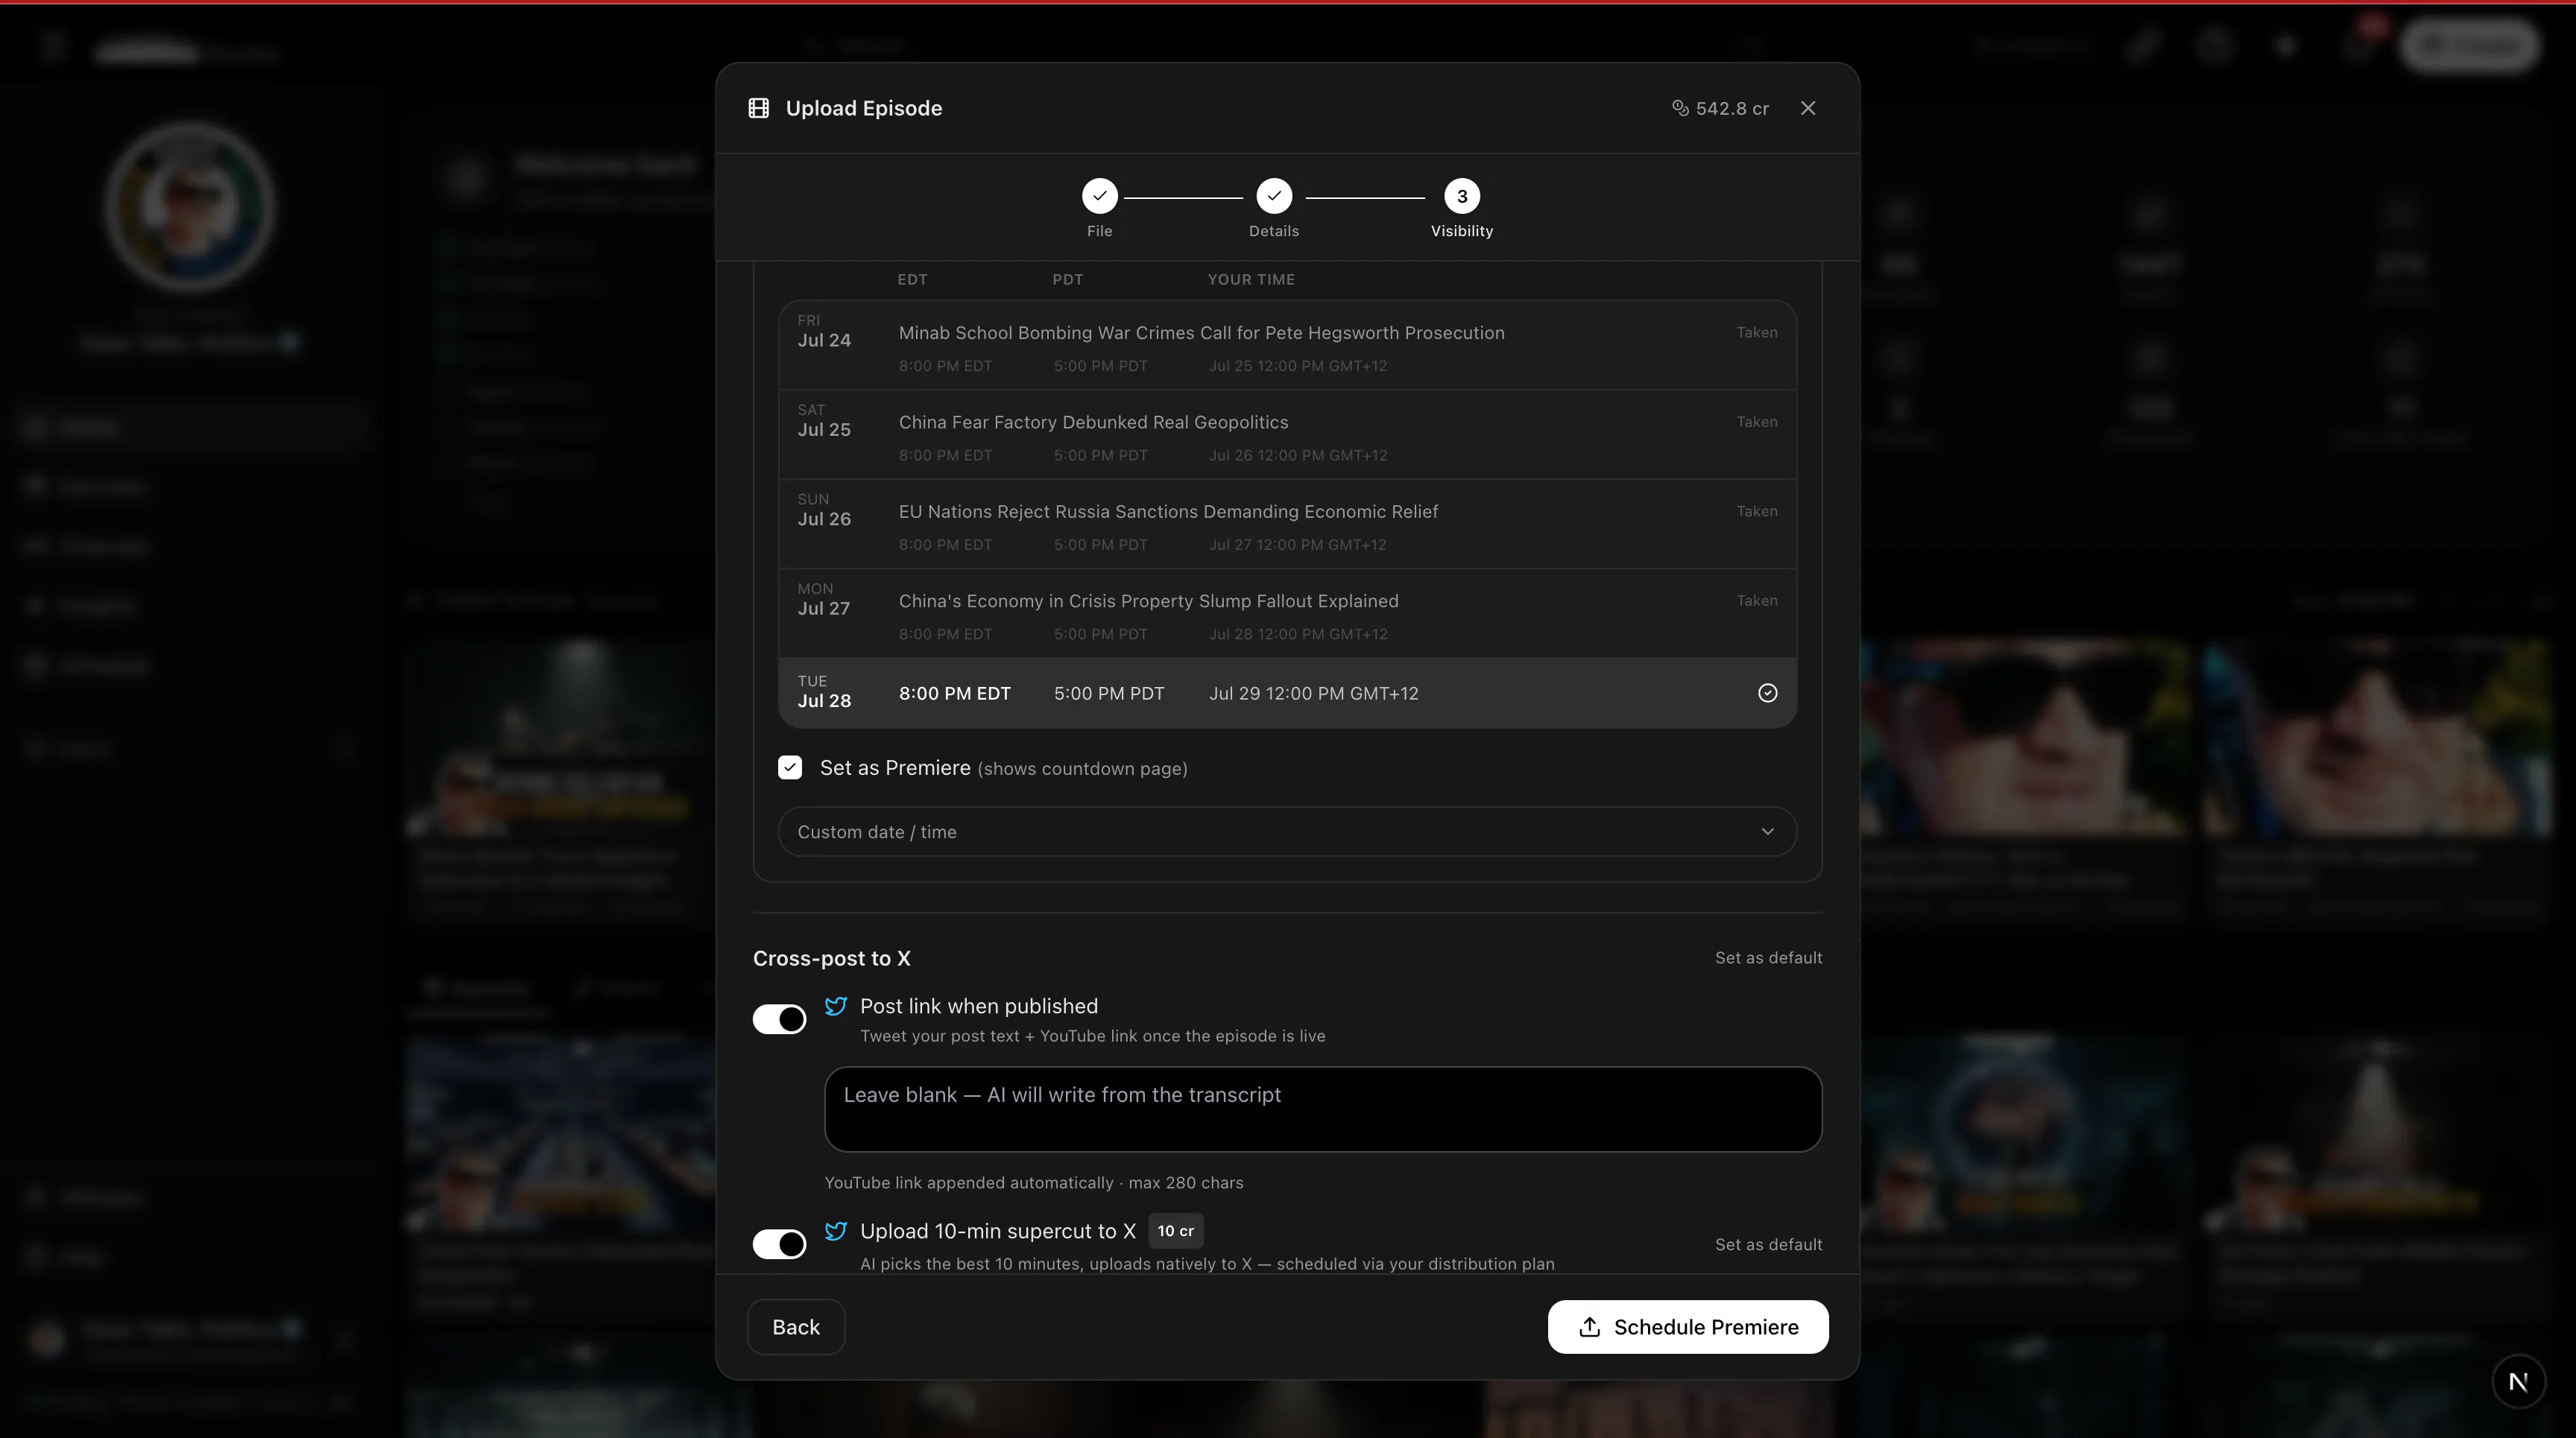Click the China Fear Factory Debunked row
The image size is (2576, 1438).
[x=1287, y=434]
